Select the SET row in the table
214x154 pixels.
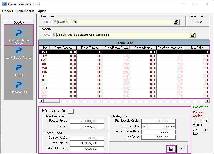124,84
